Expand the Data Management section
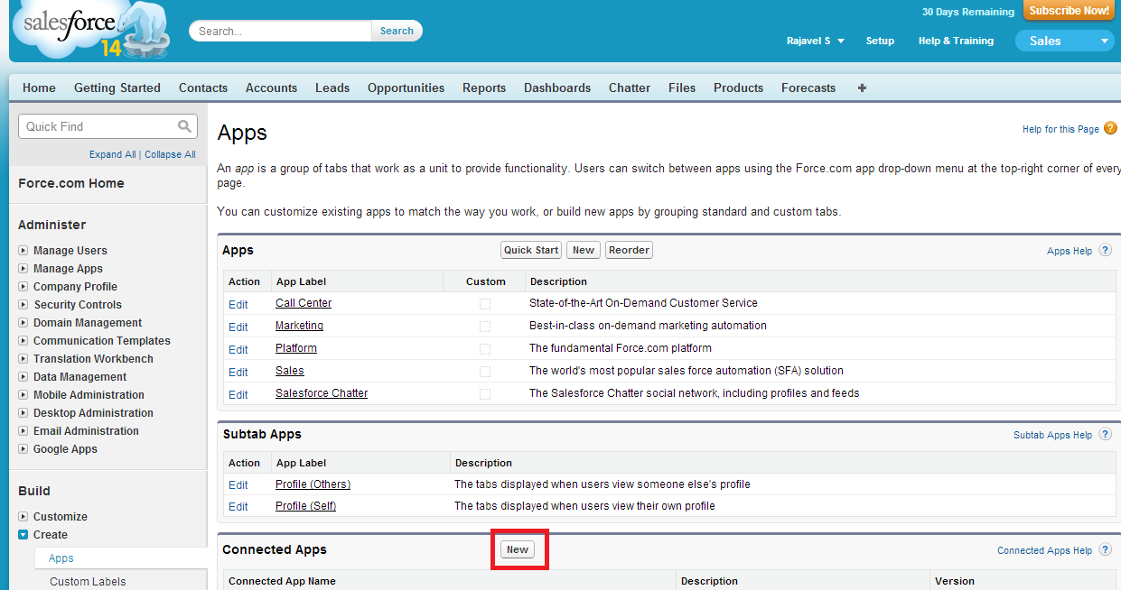 (23, 377)
